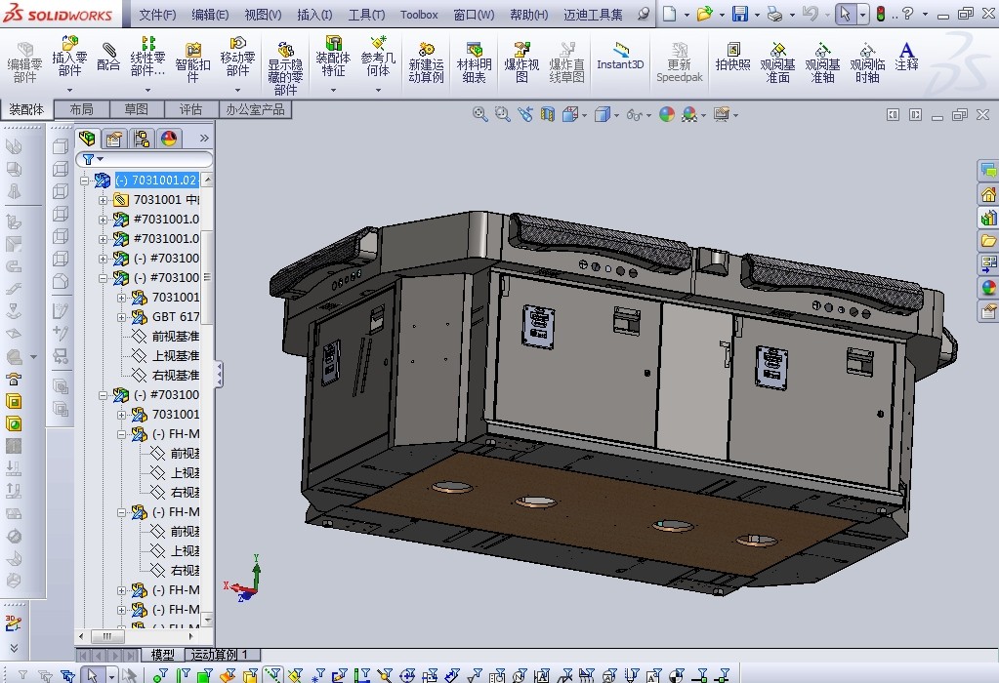Select the 前视基准 plane tree item
Image resolution: width=999 pixels, height=683 pixels.
175,337
